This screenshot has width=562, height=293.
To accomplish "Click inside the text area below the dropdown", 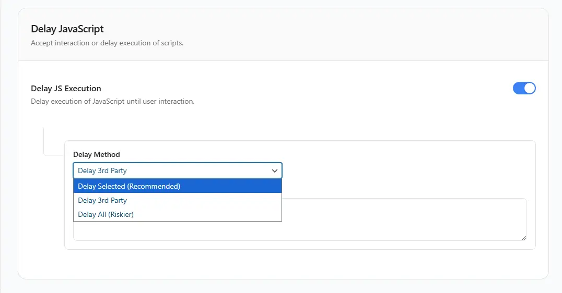I will pyautogui.click(x=402, y=219).
